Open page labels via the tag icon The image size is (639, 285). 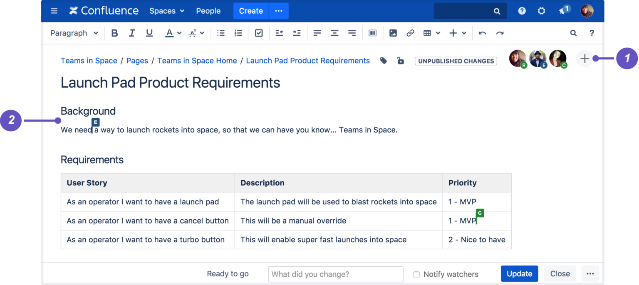tap(383, 61)
